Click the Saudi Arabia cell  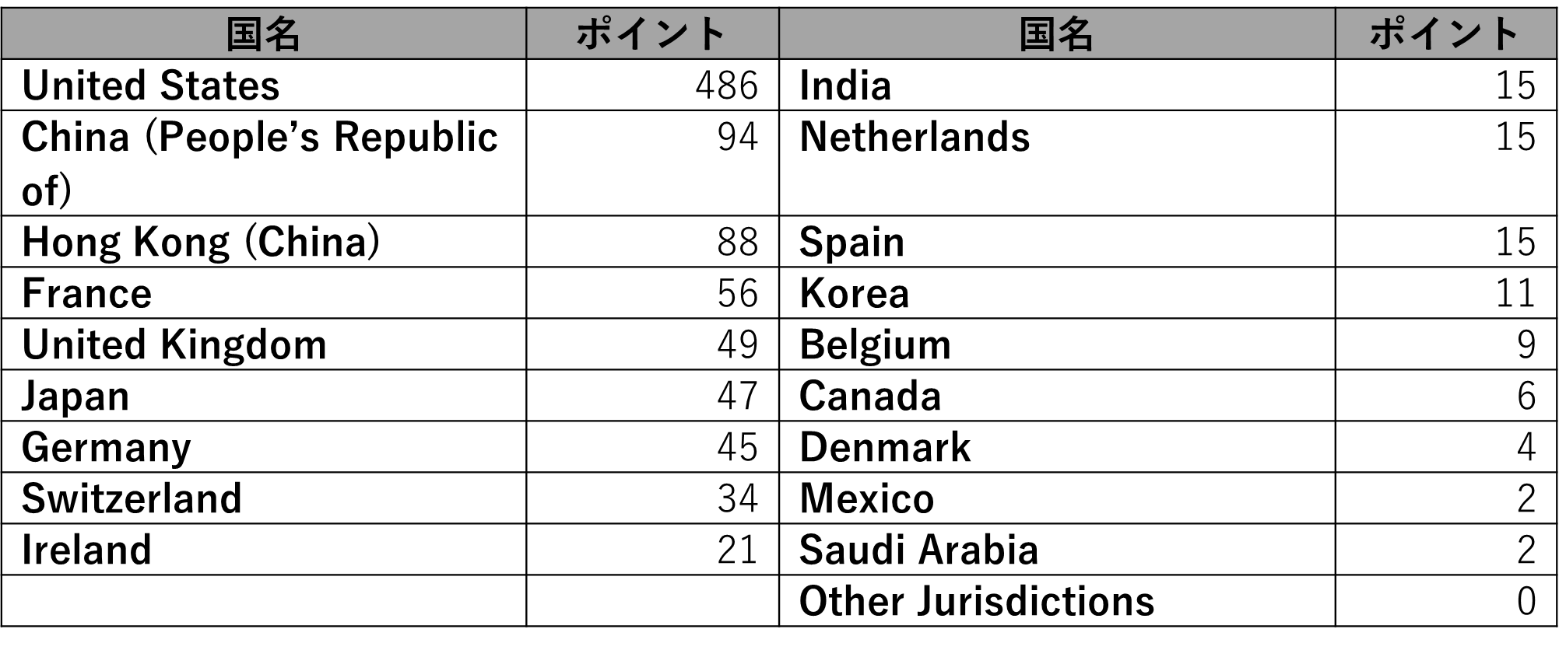click(1057, 550)
